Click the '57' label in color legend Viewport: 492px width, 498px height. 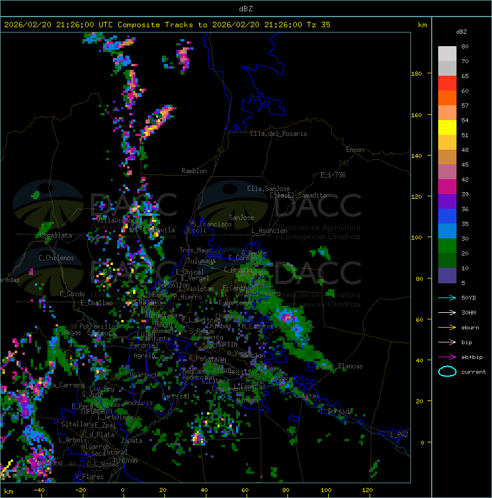(x=465, y=106)
